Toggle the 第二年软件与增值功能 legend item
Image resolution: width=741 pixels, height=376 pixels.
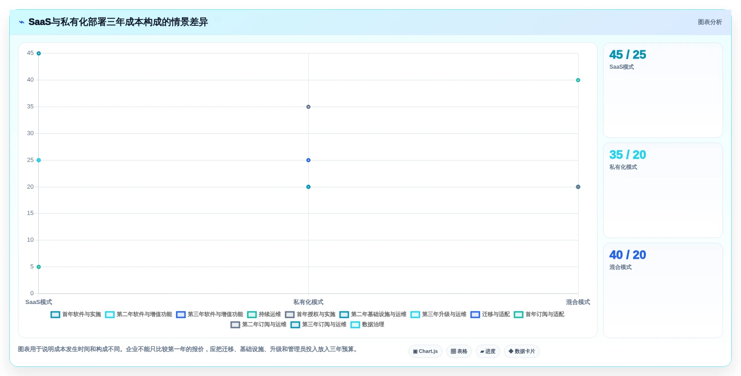coord(138,314)
